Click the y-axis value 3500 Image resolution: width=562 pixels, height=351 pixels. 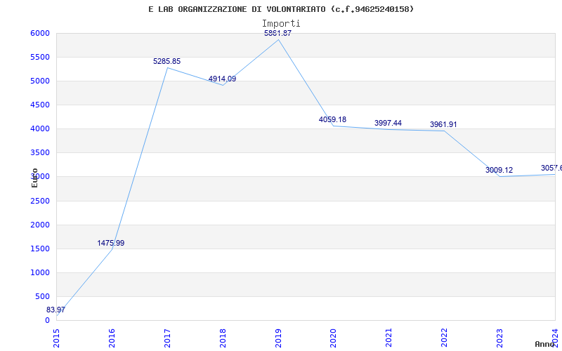(x=40, y=153)
